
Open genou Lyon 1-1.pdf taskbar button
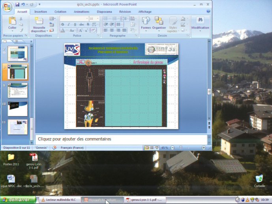[x=145, y=200]
